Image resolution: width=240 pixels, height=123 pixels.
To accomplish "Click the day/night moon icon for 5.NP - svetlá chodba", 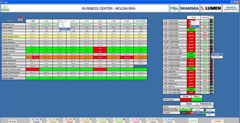I will coord(211,33).
